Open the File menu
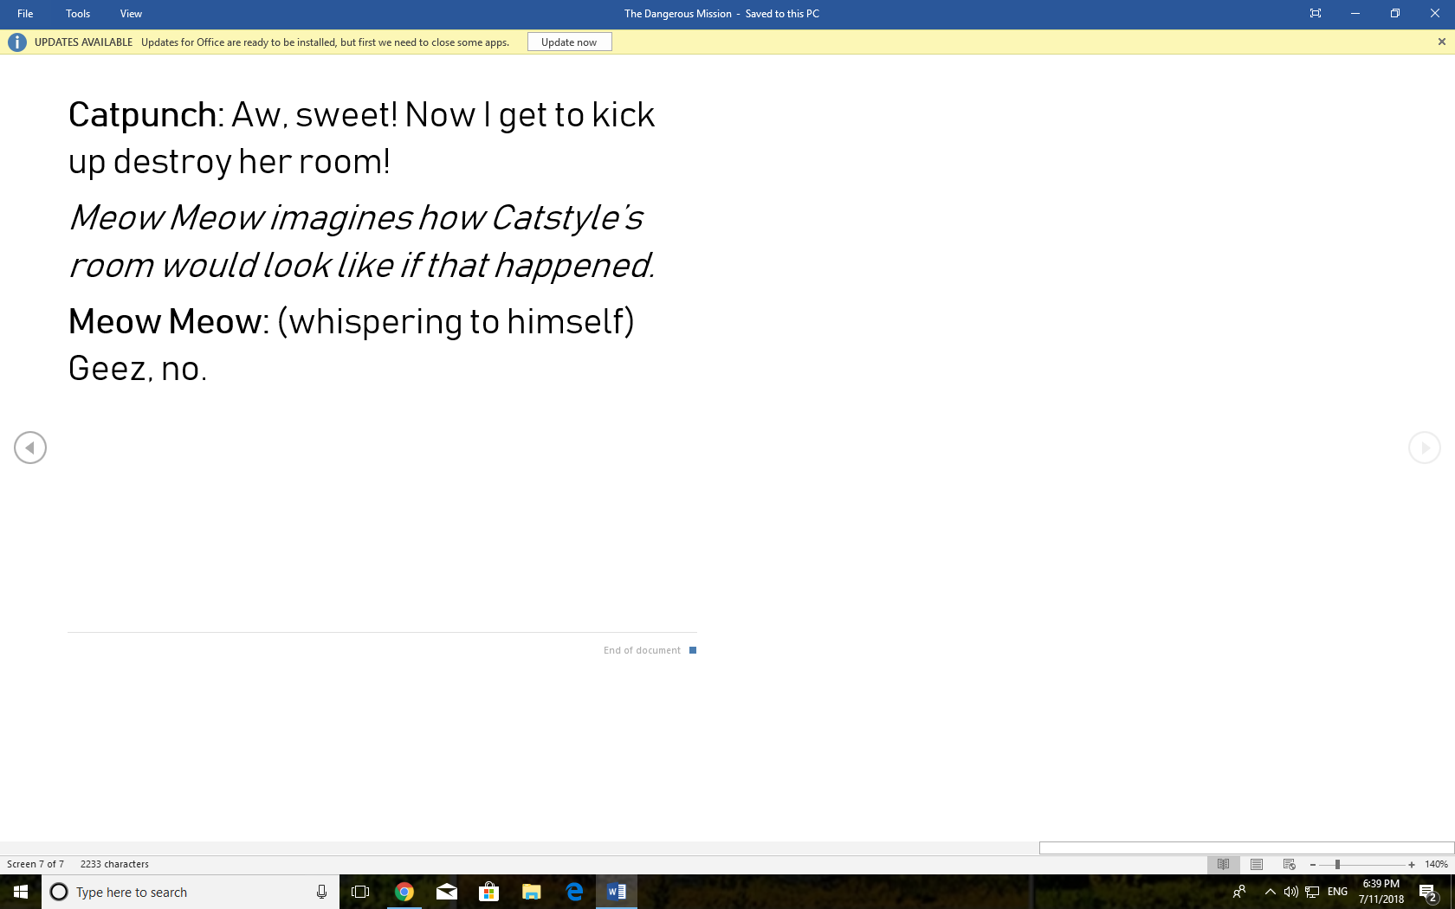This screenshot has height=909, width=1455. (25, 13)
